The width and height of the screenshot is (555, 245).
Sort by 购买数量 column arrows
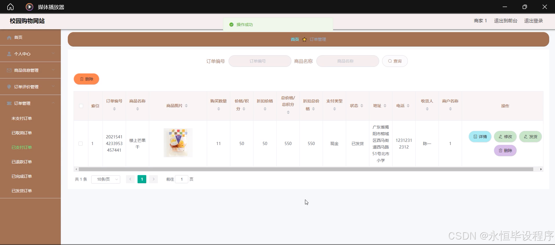tap(219, 109)
